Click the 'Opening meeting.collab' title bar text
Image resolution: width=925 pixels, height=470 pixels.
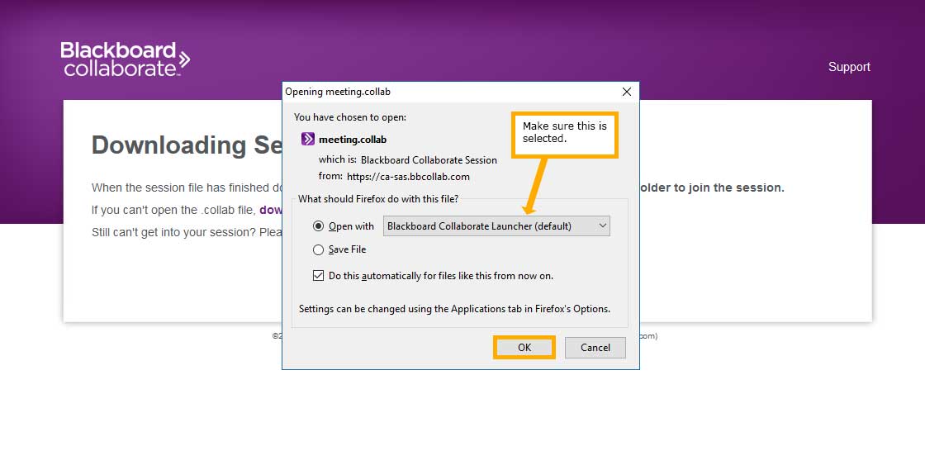(338, 92)
